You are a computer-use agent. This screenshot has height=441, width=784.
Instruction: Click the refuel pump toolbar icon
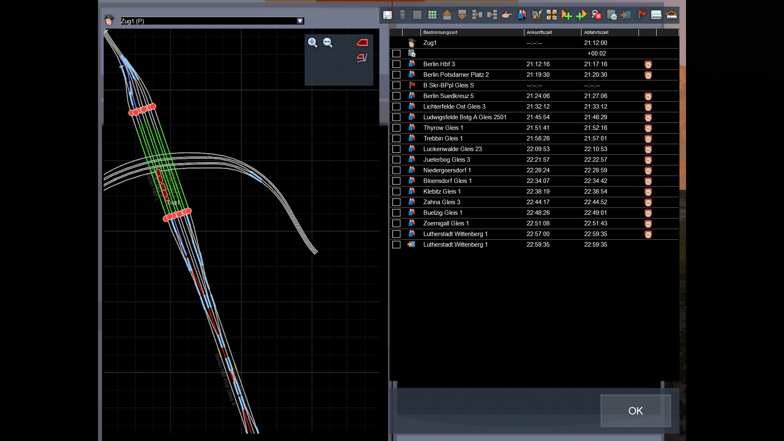(x=537, y=15)
